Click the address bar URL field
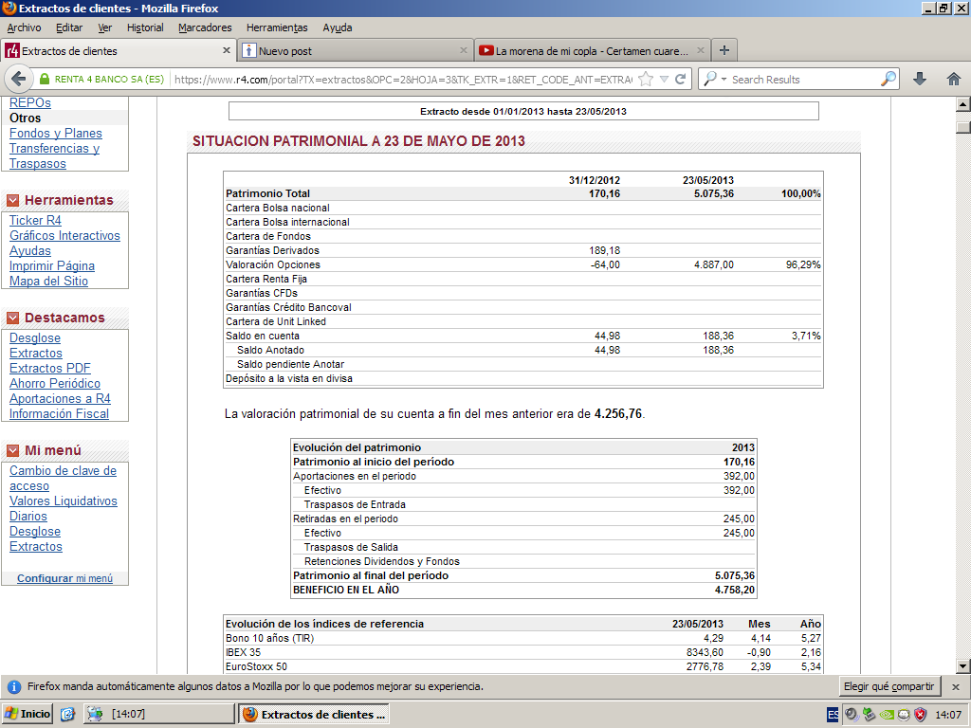971x728 pixels. [x=402, y=80]
